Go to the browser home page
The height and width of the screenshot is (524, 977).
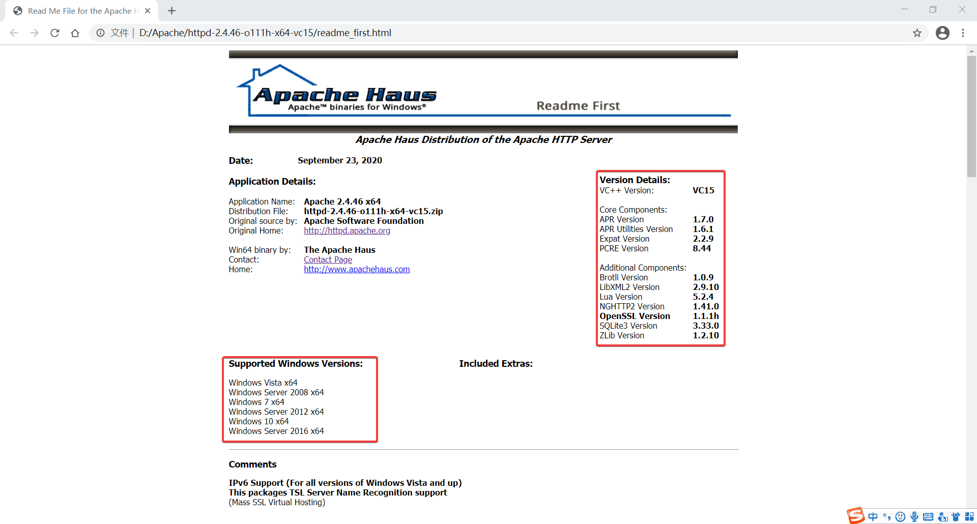75,33
